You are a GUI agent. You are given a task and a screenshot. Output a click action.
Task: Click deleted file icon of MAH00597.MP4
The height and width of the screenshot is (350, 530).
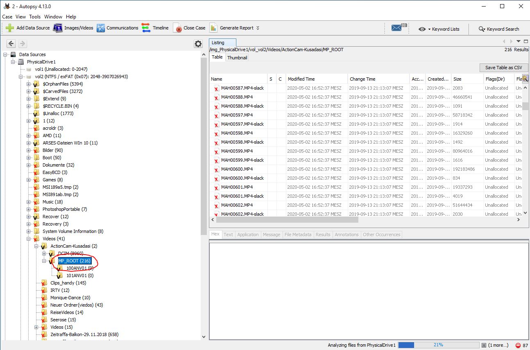(x=217, y=115)
